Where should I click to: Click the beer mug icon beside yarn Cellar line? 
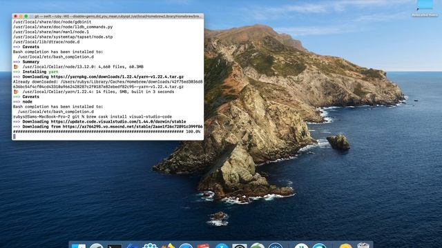[x=16, y=92]
